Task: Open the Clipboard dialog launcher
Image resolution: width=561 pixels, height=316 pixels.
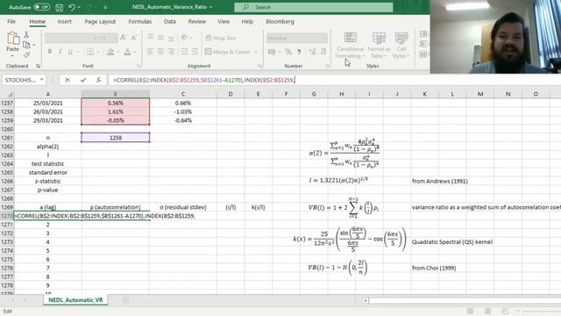Action: coord(38,66)
